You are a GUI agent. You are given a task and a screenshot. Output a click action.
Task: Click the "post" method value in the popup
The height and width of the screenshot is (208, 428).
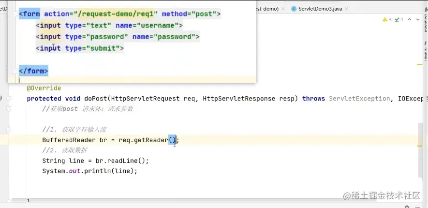tap(204, 14)
